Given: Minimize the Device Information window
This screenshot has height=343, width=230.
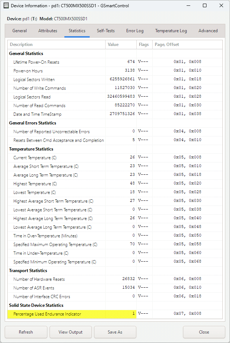Looking at the screenshot, I should click(188, 6).
